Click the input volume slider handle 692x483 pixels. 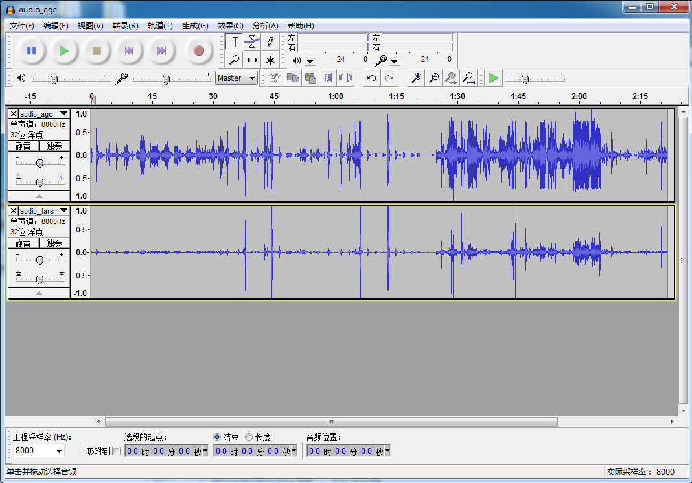pos(166,80)
